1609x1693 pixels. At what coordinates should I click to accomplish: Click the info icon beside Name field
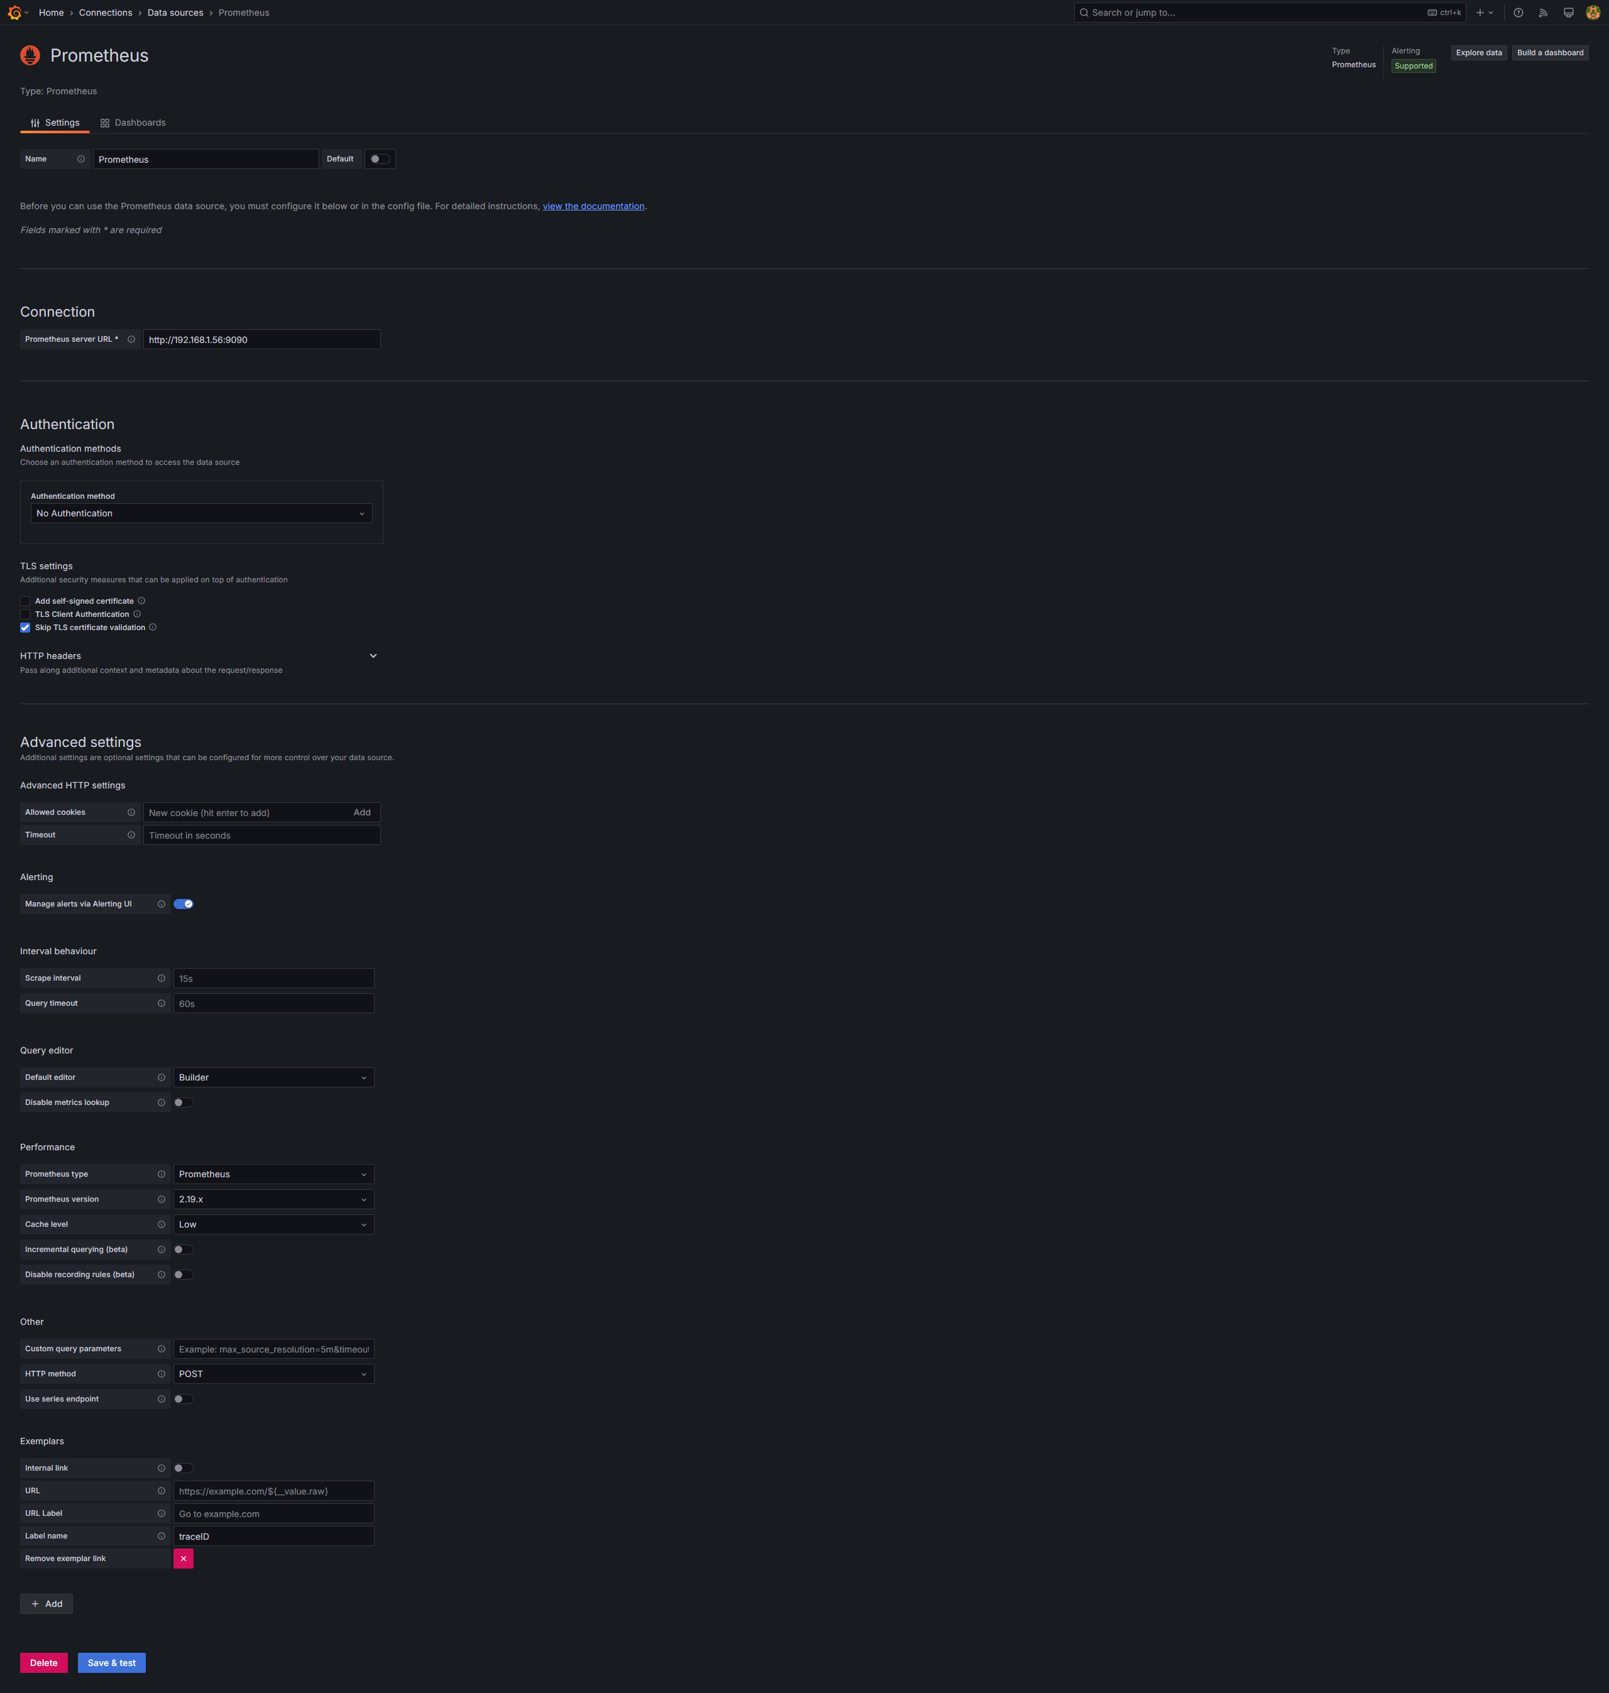tap(82, 160)
